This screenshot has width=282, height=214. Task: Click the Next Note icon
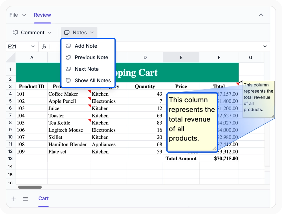(x=68, y=69)
